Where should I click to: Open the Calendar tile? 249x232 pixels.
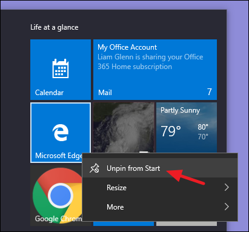[x=61, y=70]
